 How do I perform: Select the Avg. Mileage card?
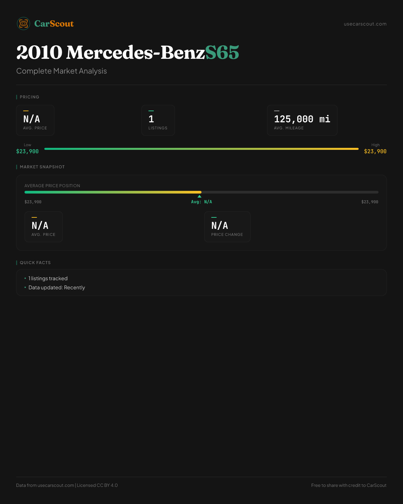tap(302, 120)
